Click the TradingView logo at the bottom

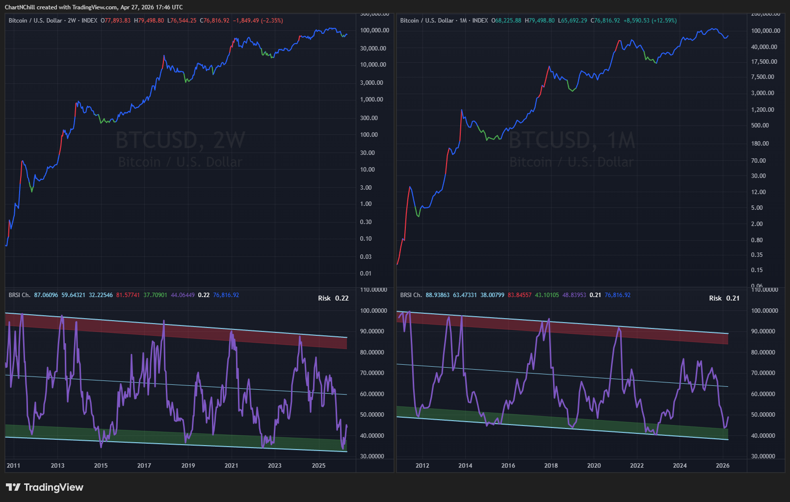click(x=45, y=487)
